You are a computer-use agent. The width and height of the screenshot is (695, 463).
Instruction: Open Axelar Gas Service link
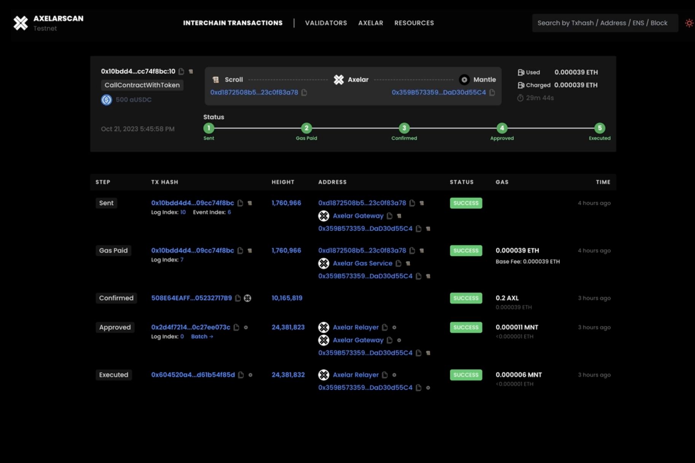[x=363, y=263]
